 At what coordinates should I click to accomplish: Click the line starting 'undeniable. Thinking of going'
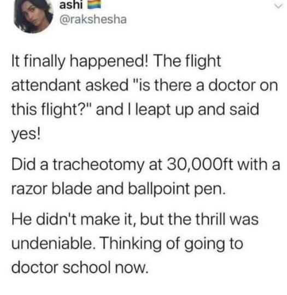point(127,244)
